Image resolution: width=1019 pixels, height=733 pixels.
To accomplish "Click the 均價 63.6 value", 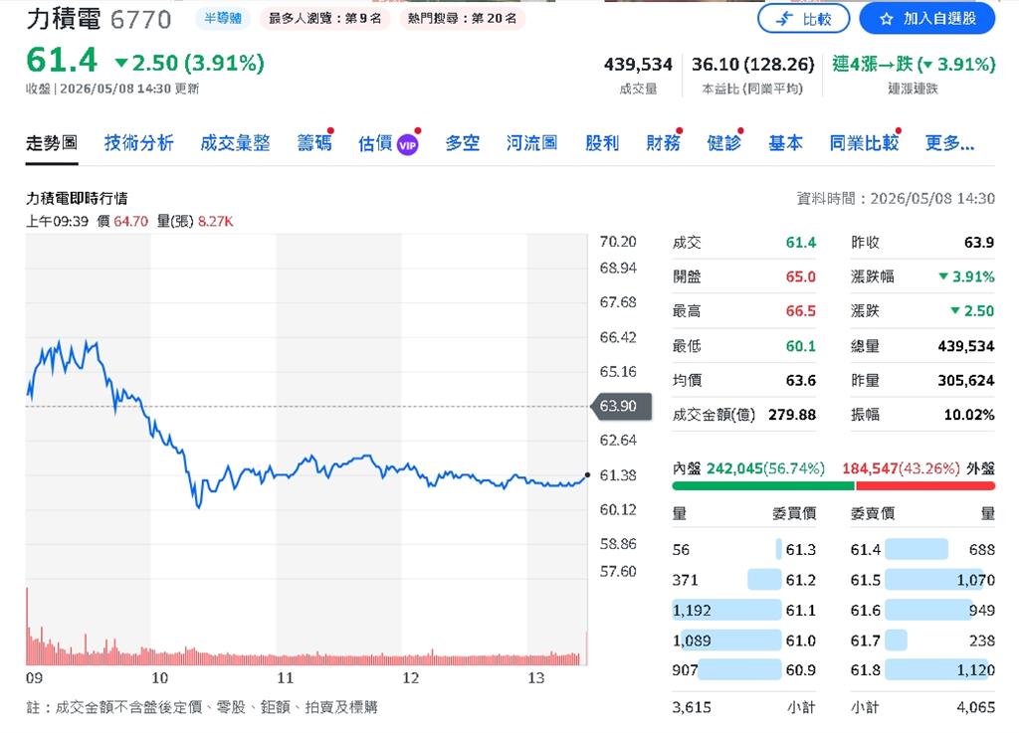I will [x=801, y=381].
